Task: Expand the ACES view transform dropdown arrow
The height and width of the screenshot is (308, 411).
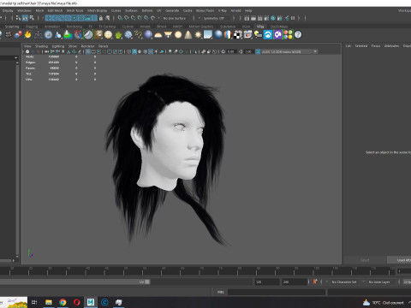Action: [315, 51]
